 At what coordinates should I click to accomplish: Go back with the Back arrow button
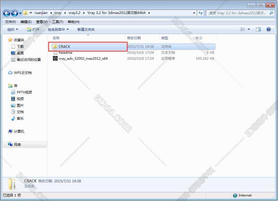click(7, 13)
